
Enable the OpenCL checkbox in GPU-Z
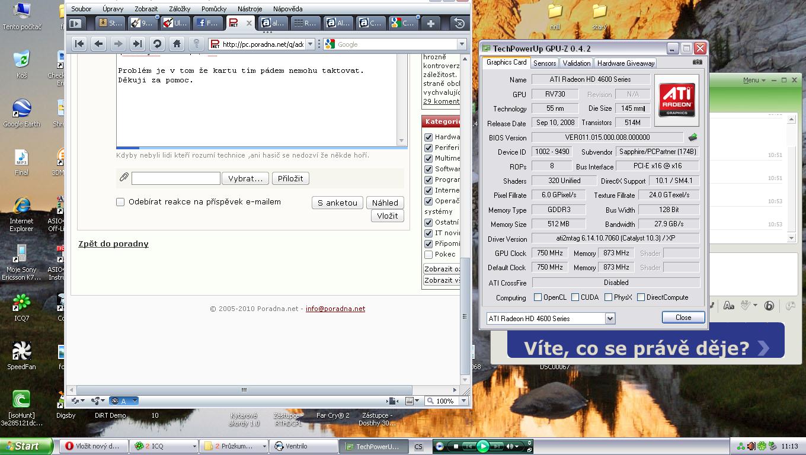click(x=538, y=297)
